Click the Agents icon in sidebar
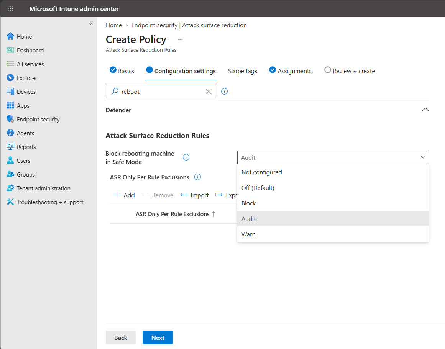 coord(10,133)
